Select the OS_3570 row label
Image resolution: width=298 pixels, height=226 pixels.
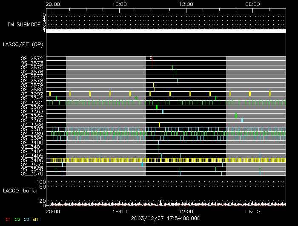coord(32,173)
